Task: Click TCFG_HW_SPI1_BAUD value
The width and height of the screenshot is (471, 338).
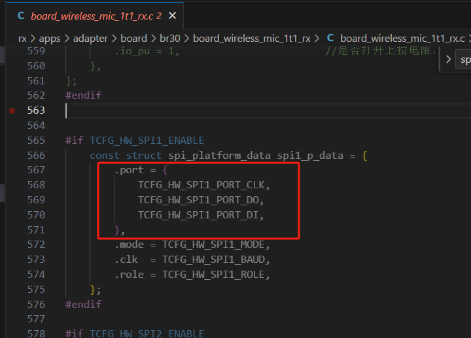Action: tap(213, 260)
